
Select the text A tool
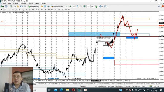[26, 10]
